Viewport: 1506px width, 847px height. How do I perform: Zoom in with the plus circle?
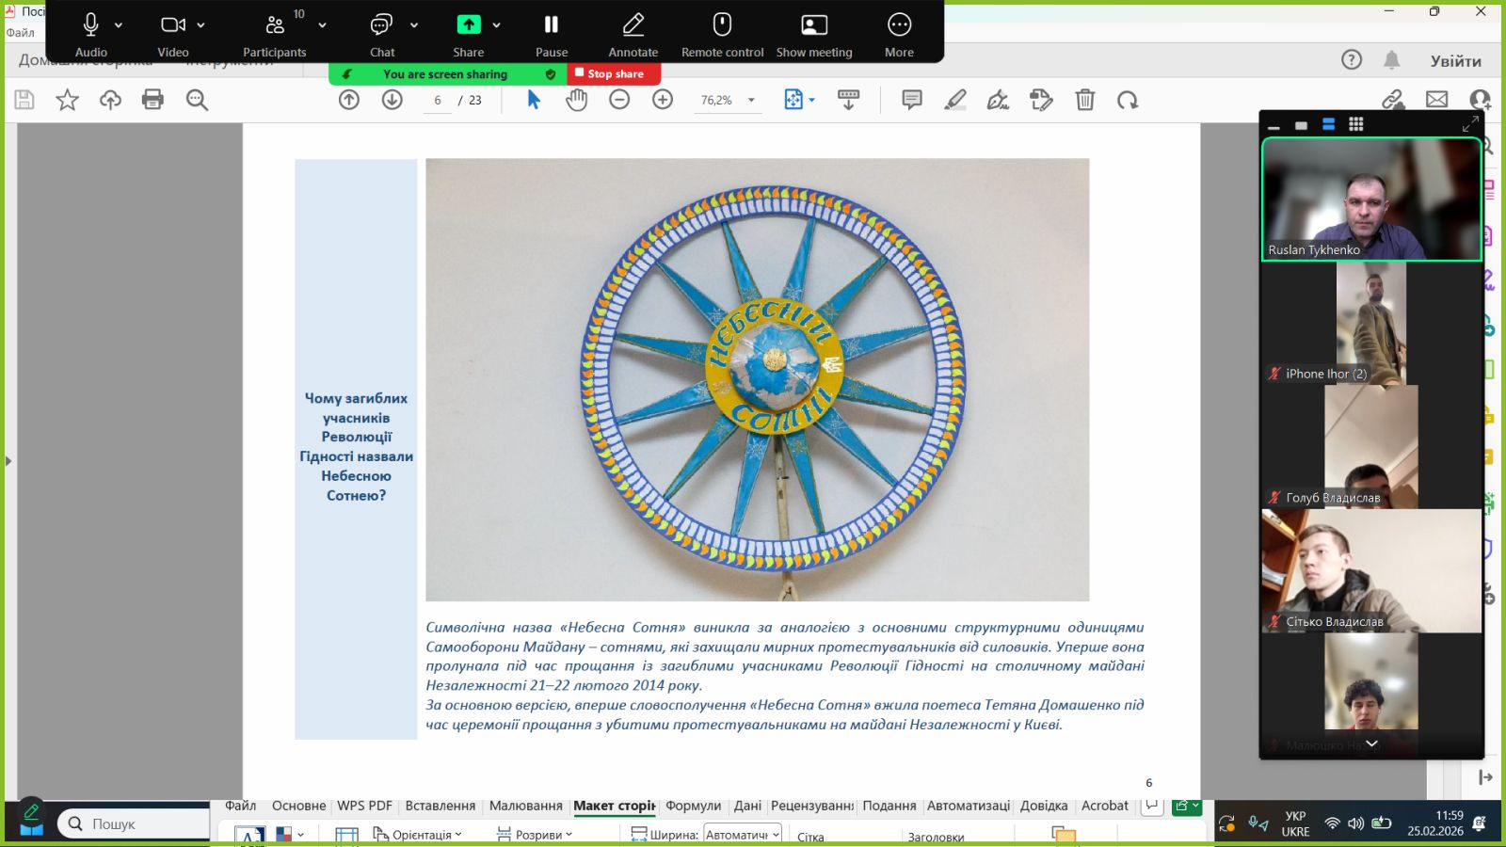pyautogui.click(x=663, y=100)
